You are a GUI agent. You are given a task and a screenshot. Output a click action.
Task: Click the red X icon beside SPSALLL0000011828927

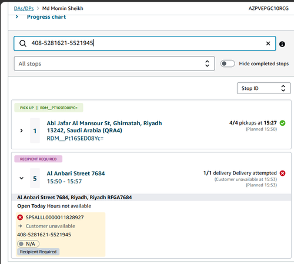[20, 218]
